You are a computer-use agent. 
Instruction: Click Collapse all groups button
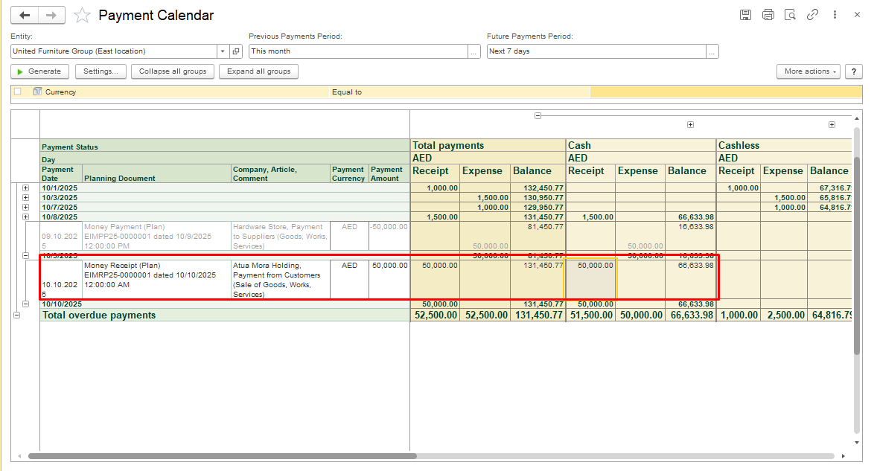tap(173, 71)
